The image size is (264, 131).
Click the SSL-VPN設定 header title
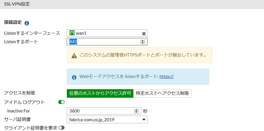[x=17, y=4]
